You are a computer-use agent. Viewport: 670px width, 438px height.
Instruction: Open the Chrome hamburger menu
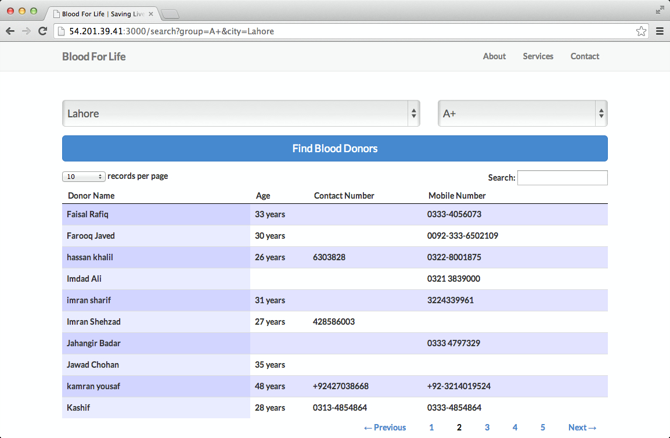pos(660,31)
